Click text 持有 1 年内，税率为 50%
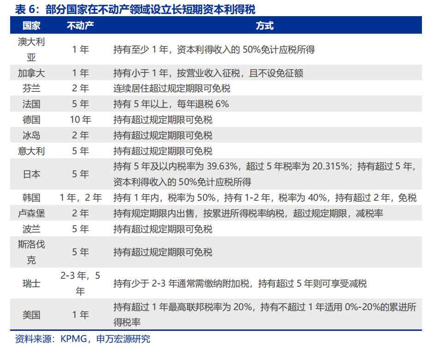Image resolution: width=427 pixels, height=347 pixels. tap(165, 197)
